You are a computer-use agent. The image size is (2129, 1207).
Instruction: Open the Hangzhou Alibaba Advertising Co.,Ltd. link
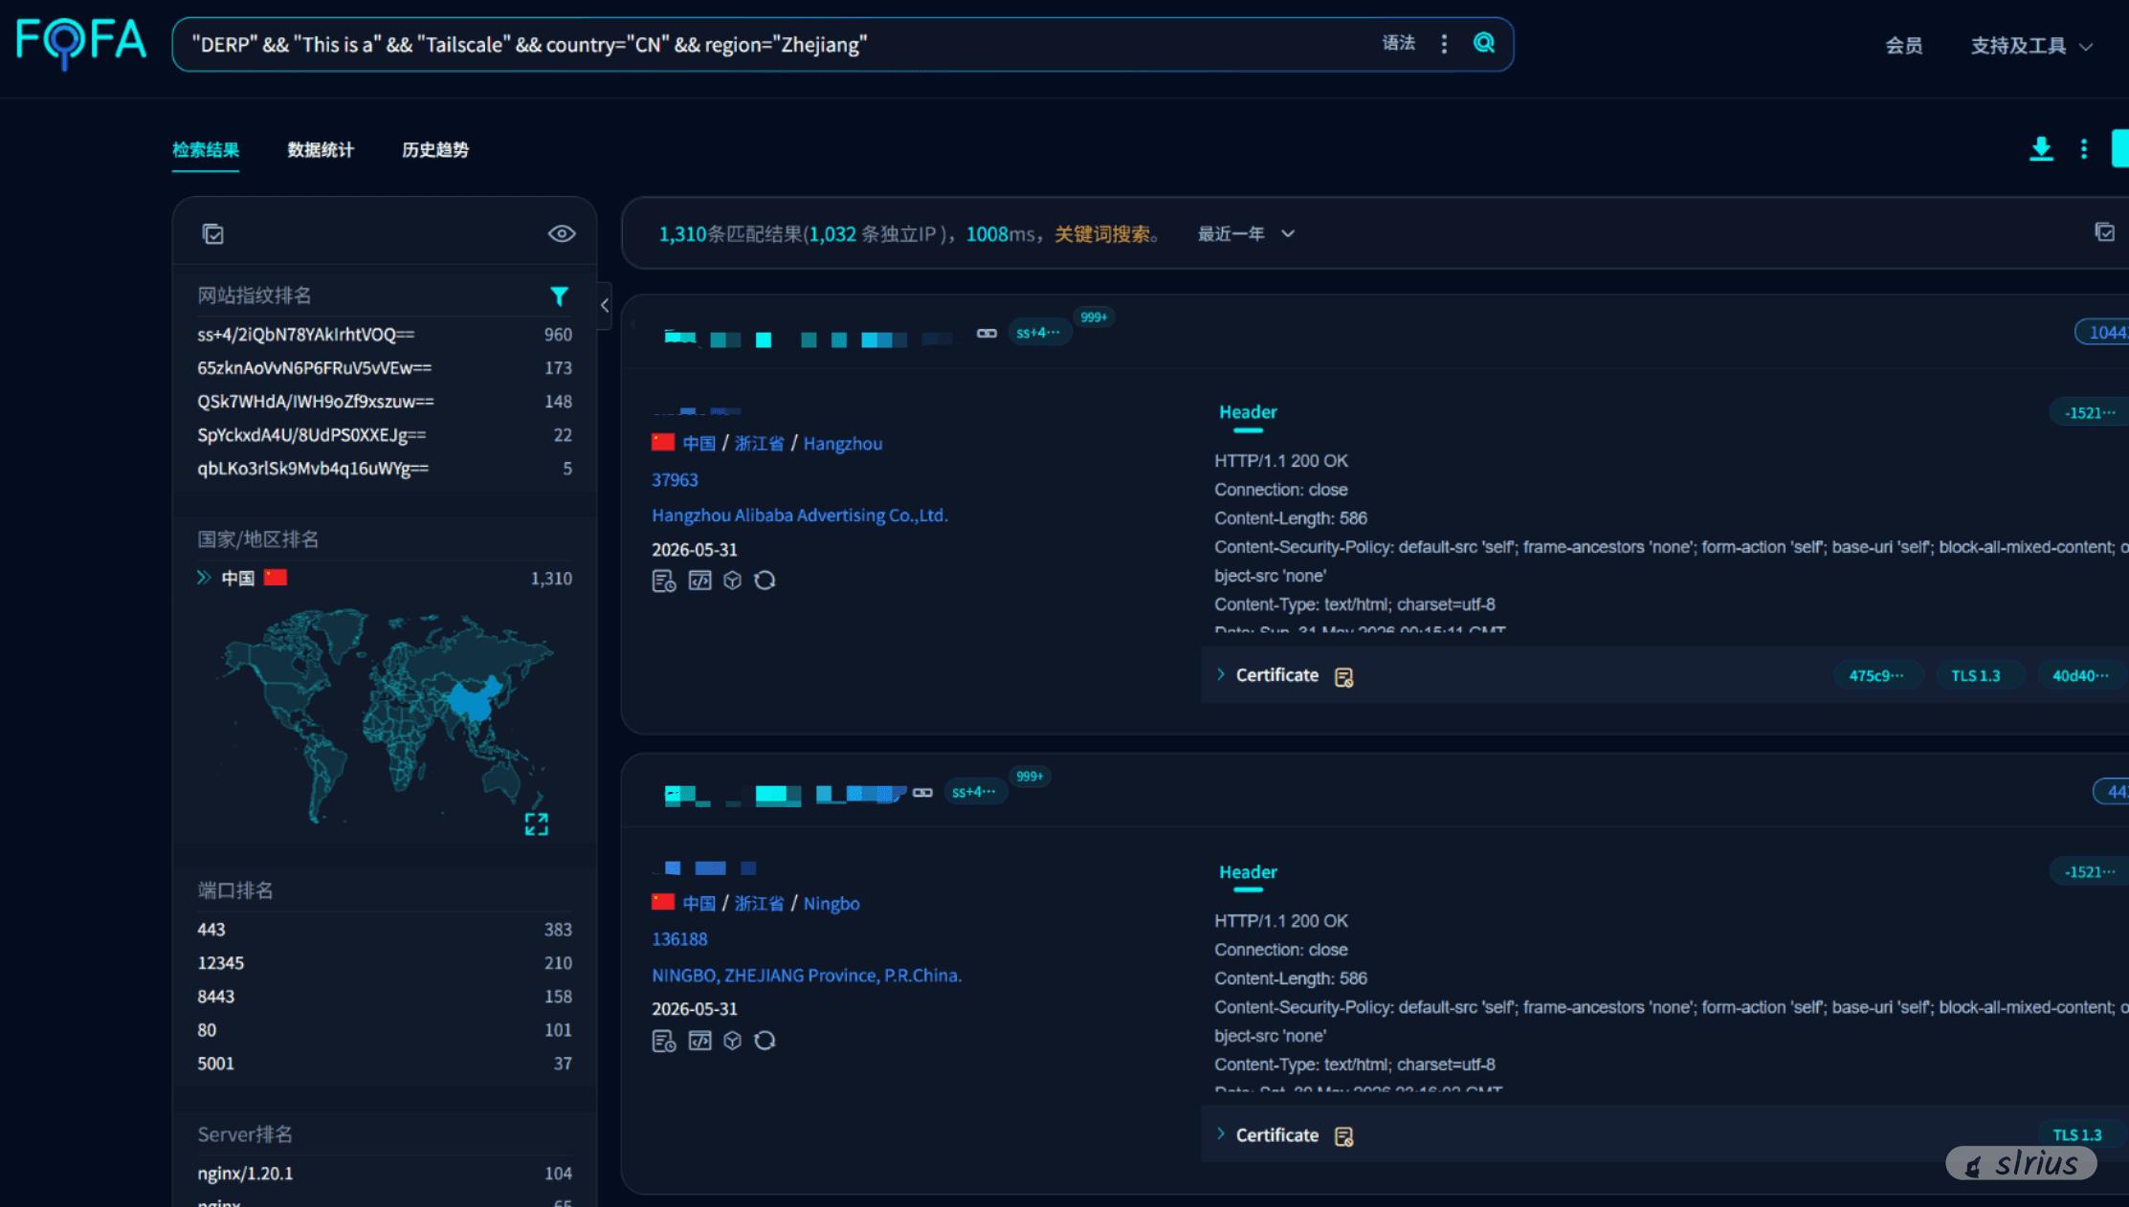click(800, 516)
